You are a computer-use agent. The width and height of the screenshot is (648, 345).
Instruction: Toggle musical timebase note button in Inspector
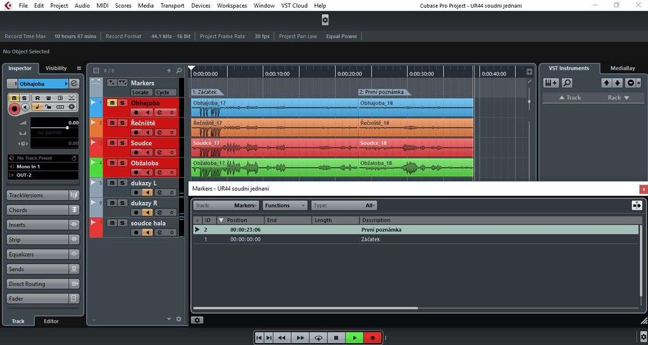37,107
